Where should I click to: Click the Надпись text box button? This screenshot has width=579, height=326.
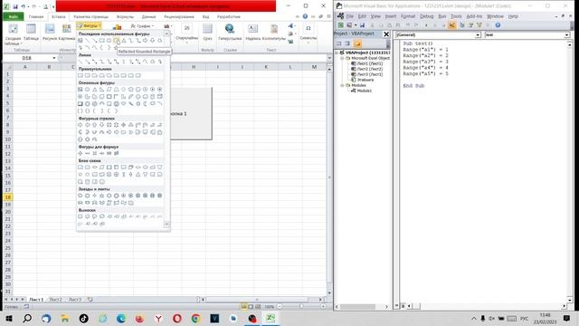253,33
